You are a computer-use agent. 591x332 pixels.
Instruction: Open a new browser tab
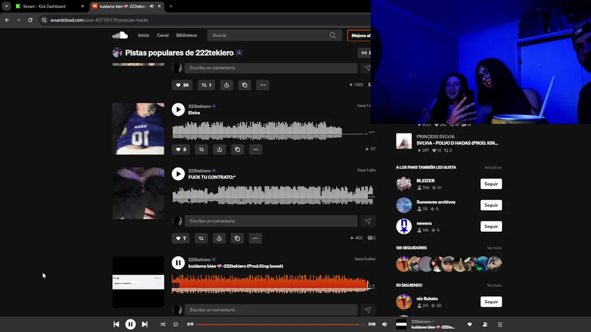click(170, 6)
